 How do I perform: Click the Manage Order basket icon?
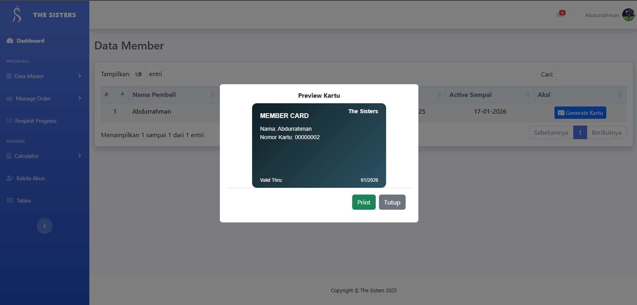(10, 98)
